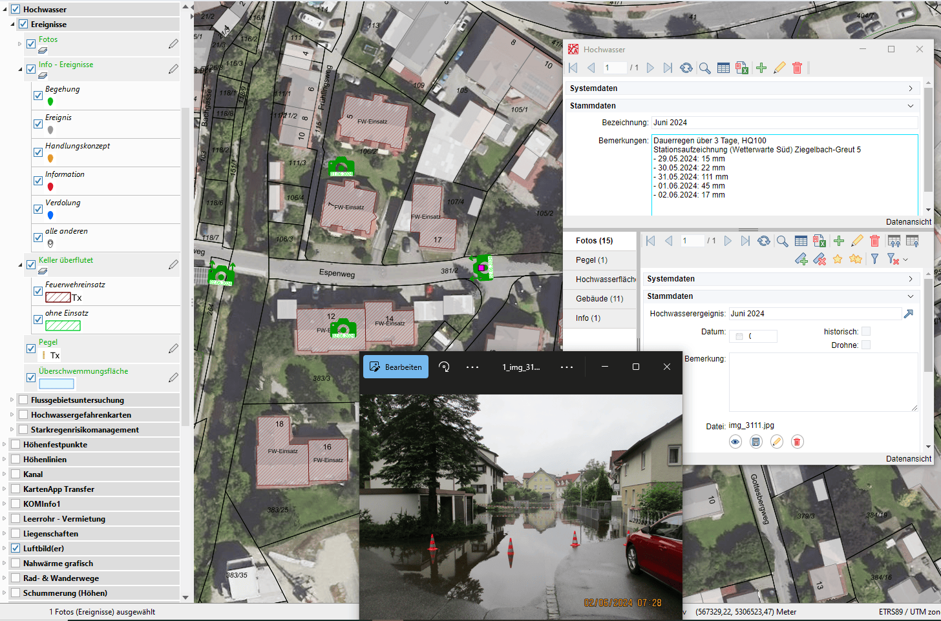
Task: Click the filter funnel icon in Fotos toolbar
Action: tap(874, 259)
